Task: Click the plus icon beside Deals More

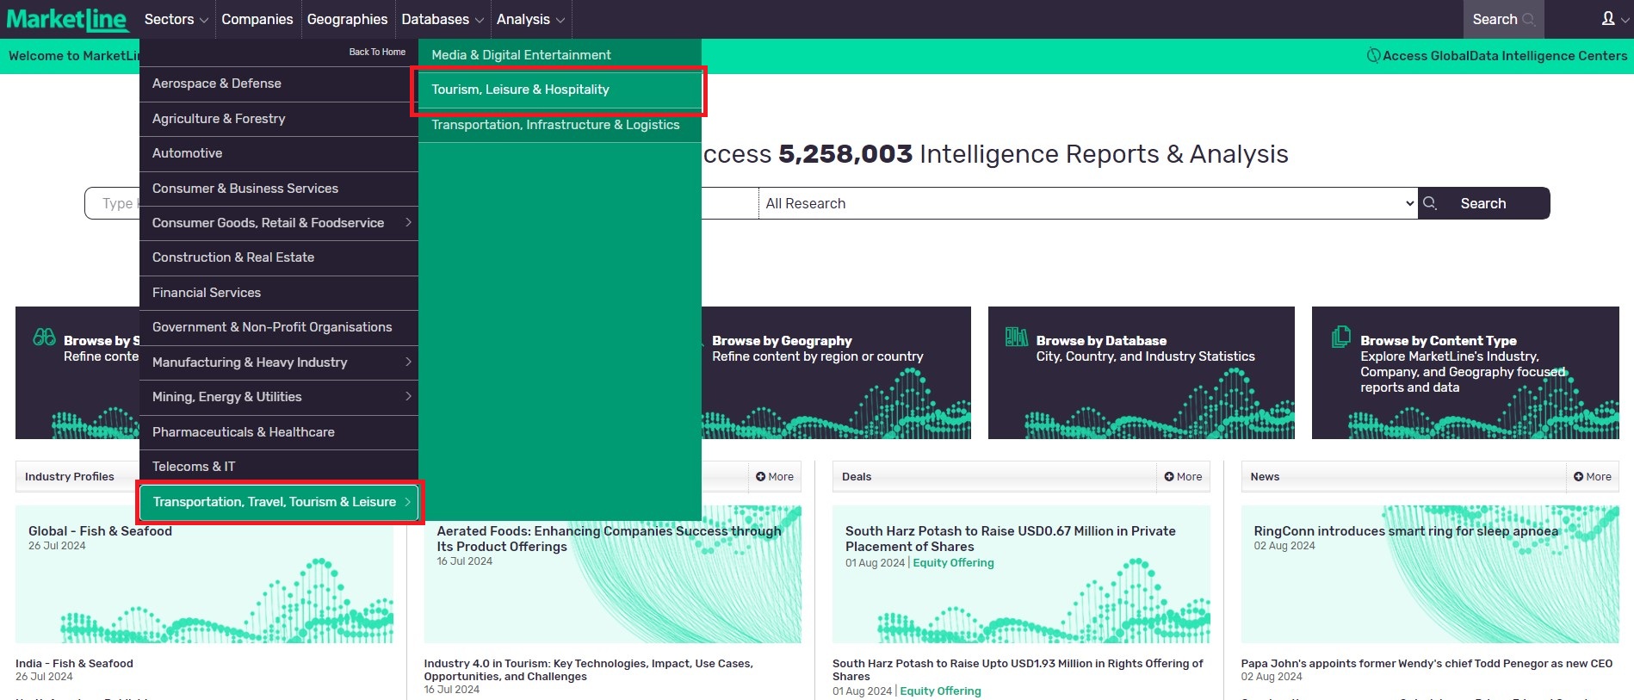Action: [1169, 477]
